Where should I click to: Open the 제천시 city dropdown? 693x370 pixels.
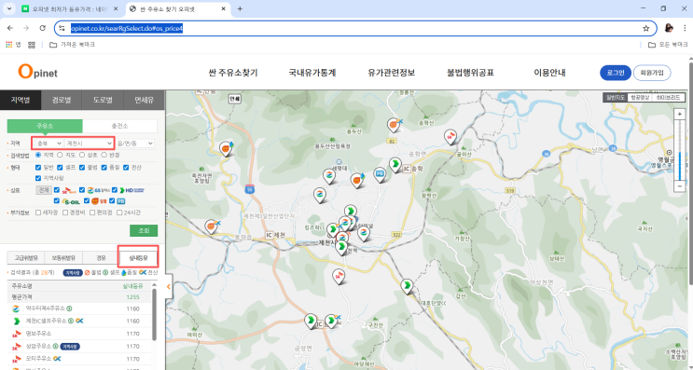pos(90,143)
